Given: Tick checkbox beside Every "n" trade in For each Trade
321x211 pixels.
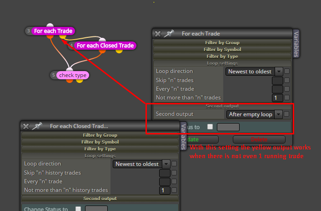Looking at the screenshot, I should 287,89.
